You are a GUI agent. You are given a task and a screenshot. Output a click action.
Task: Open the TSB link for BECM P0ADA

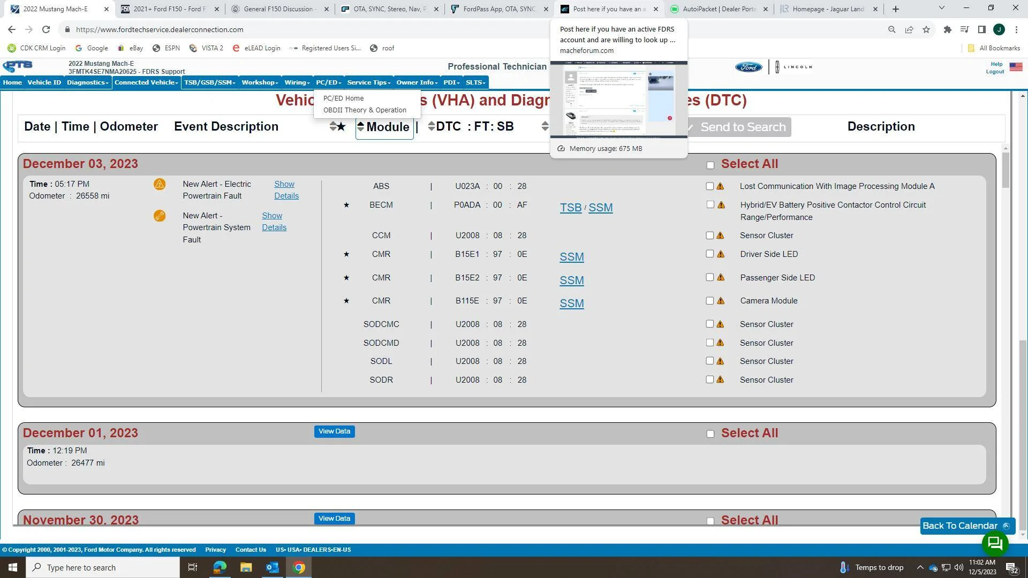(570, 208)
